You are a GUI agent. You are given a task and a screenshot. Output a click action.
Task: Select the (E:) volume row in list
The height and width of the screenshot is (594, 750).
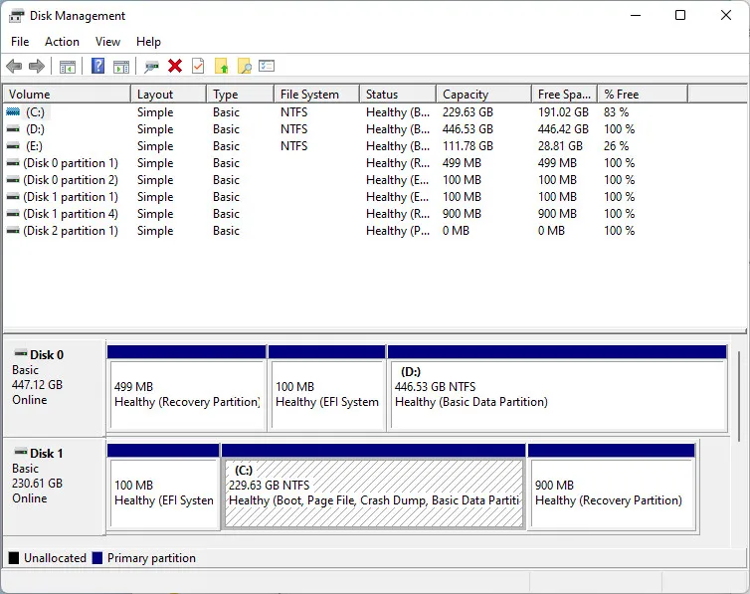point(35,146)
